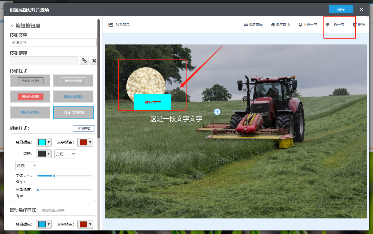Open the 实线 border style dropdown
This screenshot has height=234, width=373.
[65, 154]
